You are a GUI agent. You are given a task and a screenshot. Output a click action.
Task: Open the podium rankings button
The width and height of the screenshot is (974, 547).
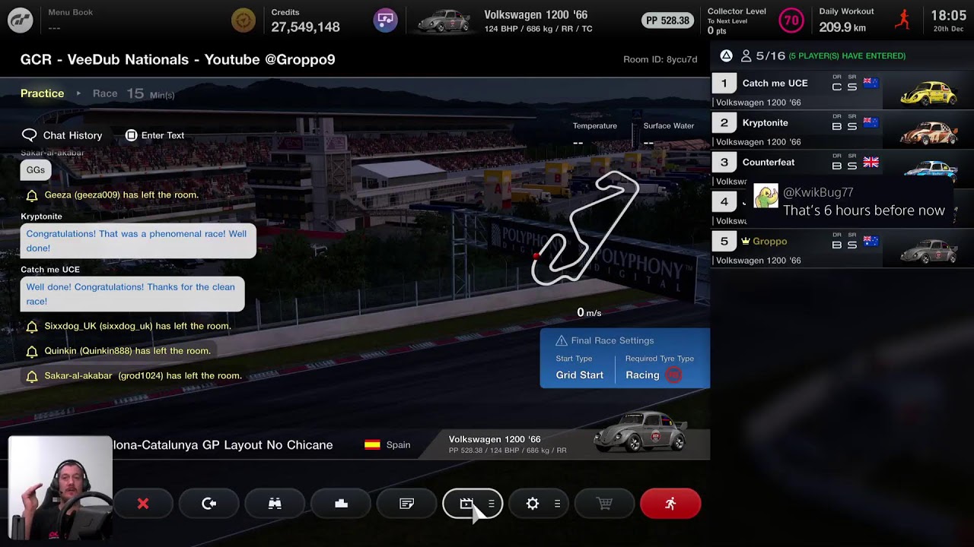click(x=341, y=504)
